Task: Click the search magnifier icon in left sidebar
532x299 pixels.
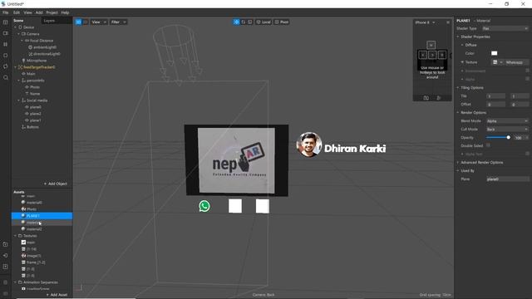Action: click(5, 77)
